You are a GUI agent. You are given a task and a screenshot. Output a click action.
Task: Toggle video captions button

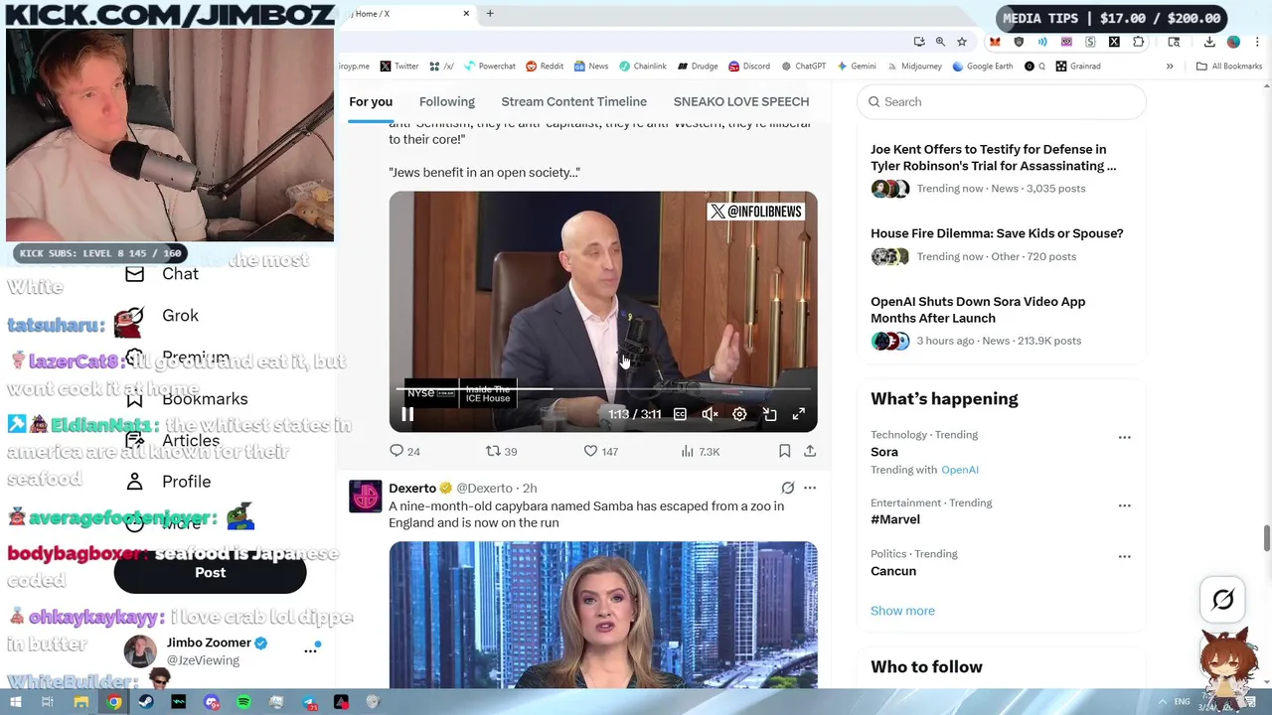point(680,414)
